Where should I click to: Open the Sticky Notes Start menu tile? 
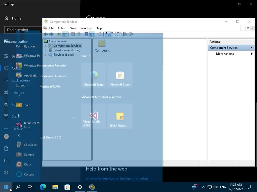coord(120,116)
